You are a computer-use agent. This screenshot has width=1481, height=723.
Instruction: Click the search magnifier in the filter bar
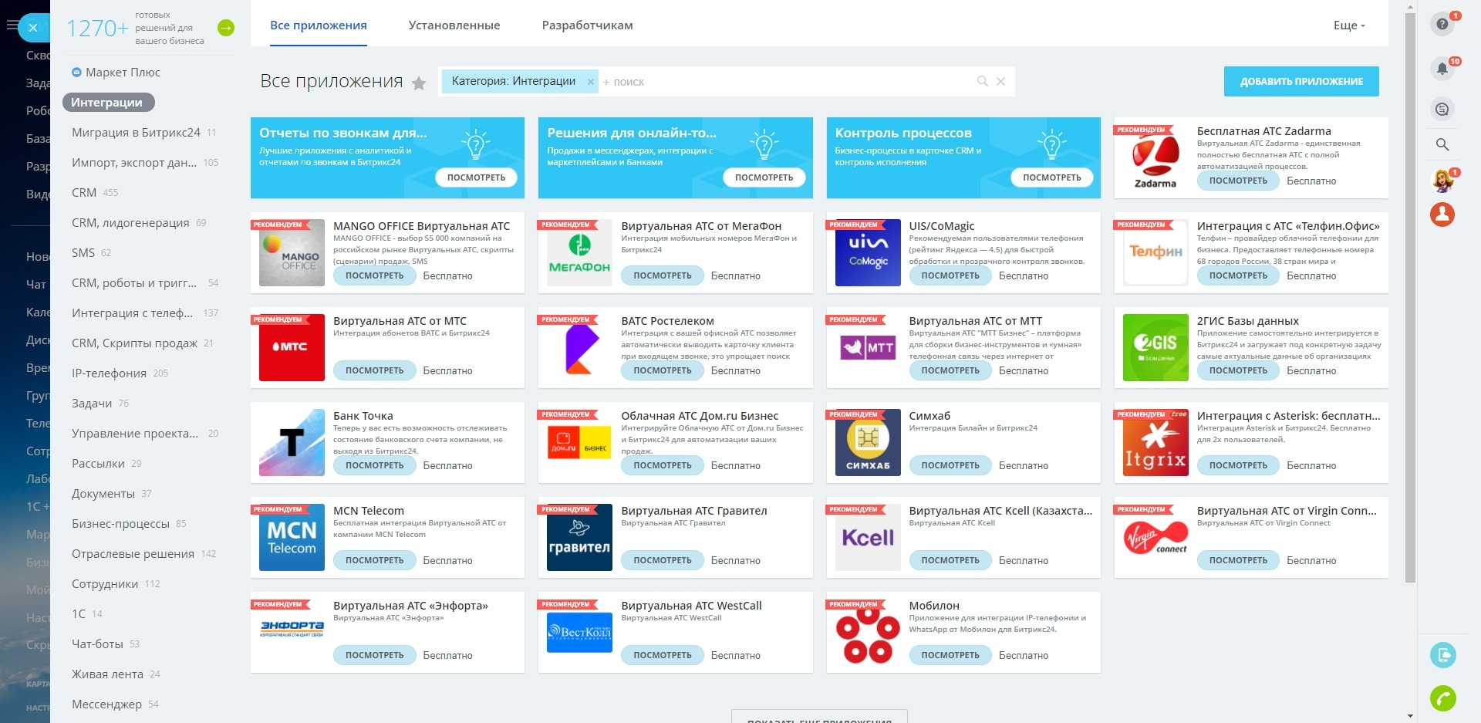click(x=983, y=81)
